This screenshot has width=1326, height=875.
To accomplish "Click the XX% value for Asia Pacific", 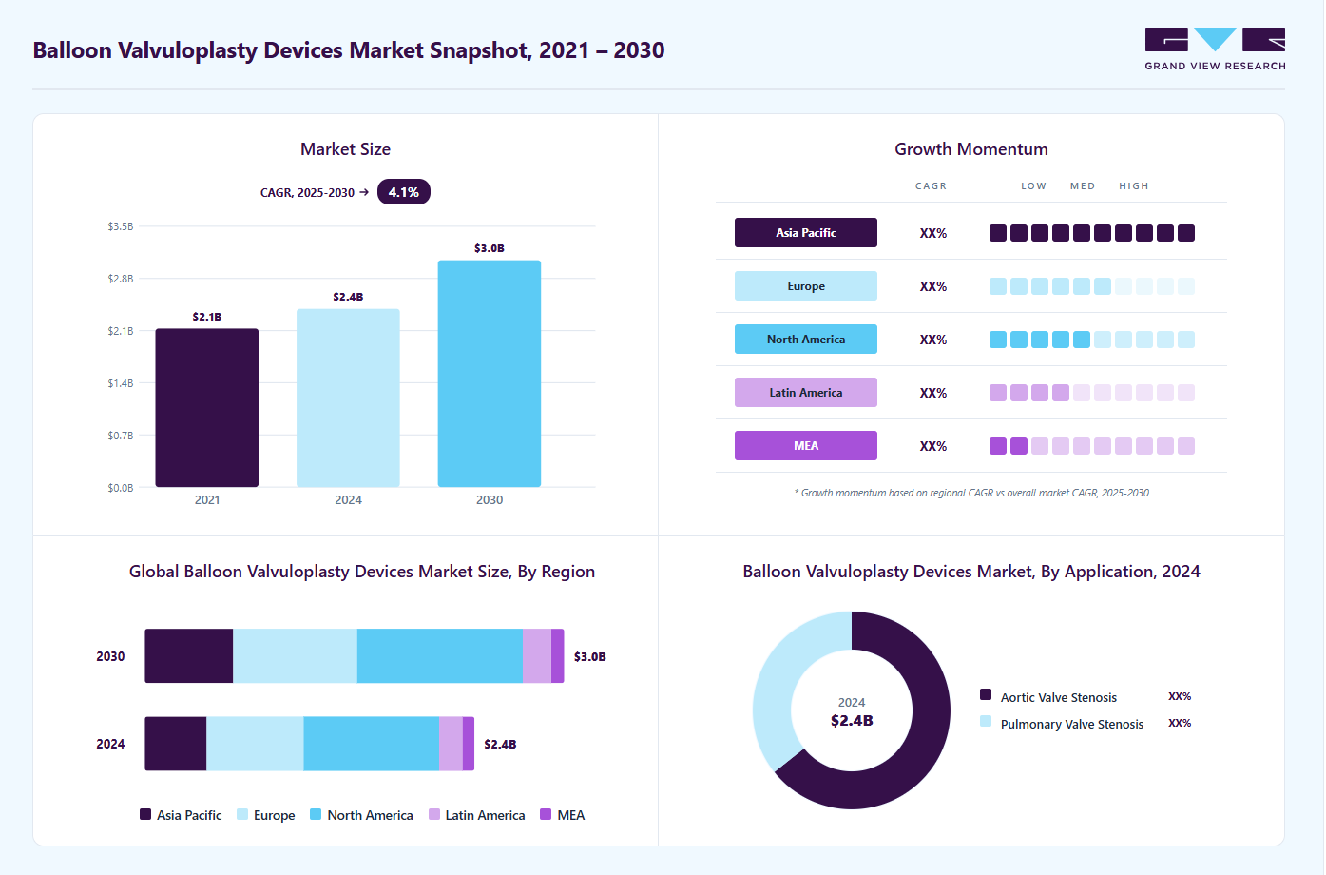I will pos(933,233).
